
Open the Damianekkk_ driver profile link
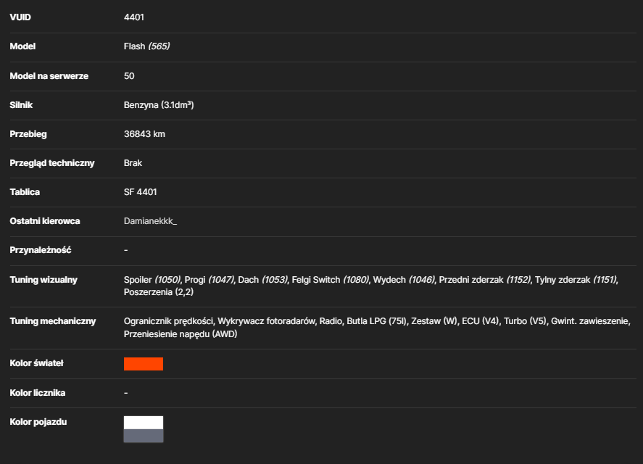[150, 221]
